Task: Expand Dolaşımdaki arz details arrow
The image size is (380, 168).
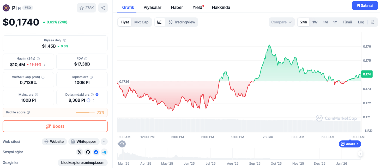Action: point(94,100)
